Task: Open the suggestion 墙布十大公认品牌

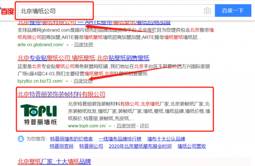Action: 166,139
